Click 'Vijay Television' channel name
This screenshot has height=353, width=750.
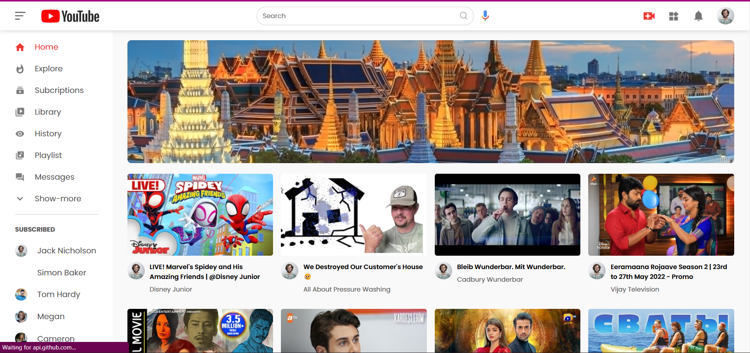(635, 289)
